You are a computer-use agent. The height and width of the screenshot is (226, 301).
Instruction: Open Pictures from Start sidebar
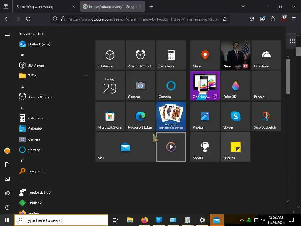(x=7, y=179)
